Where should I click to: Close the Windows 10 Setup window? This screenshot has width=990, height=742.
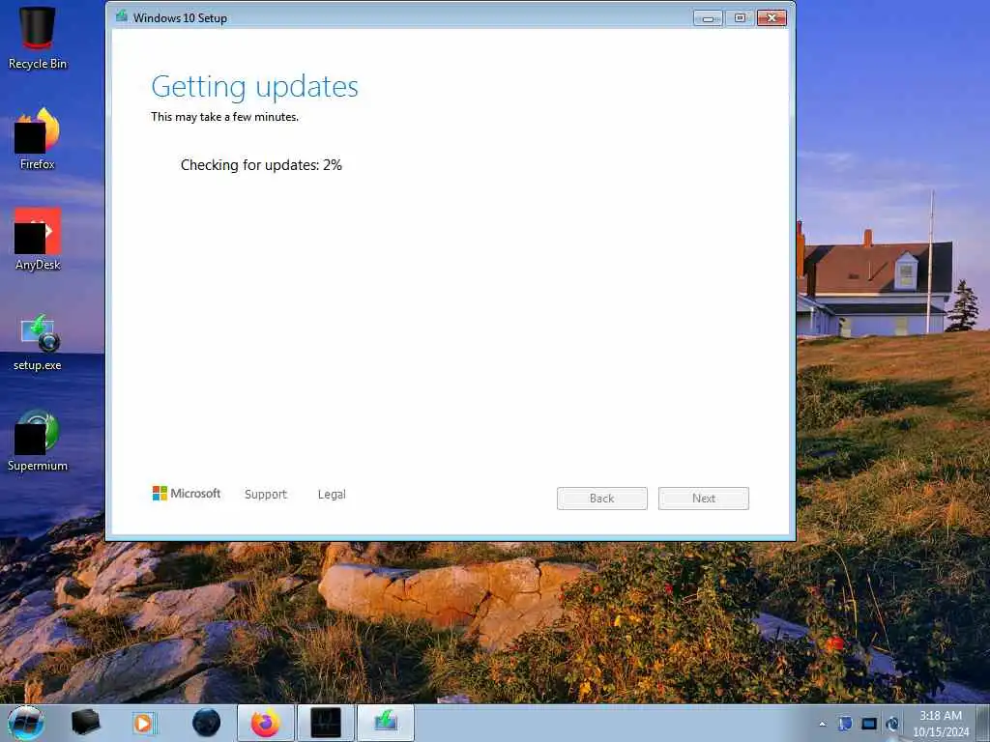(772, 18)
